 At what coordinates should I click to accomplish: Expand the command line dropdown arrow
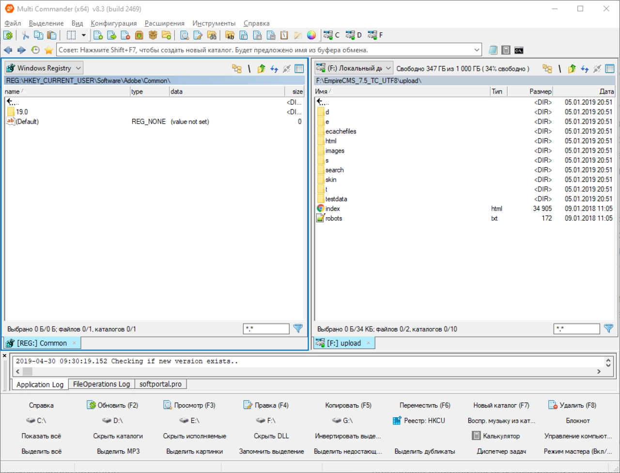pos(477,50)
